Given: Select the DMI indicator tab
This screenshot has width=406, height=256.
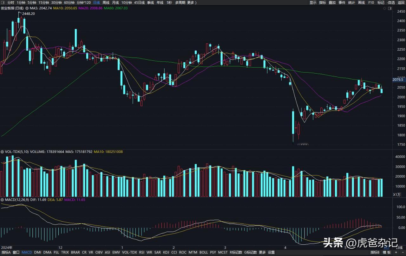Looking at the screenshot, I should click(x=38, y=253).
